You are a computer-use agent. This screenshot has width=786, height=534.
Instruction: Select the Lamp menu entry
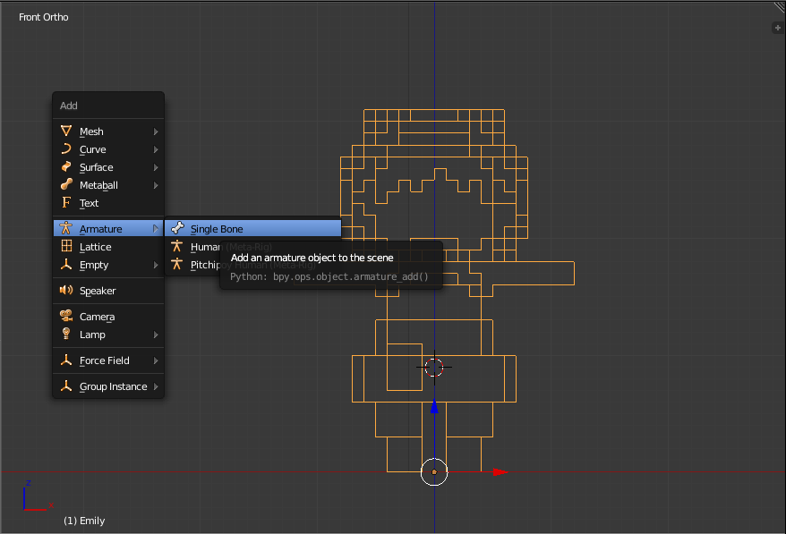pyautogui.click(x=108, y=335)
